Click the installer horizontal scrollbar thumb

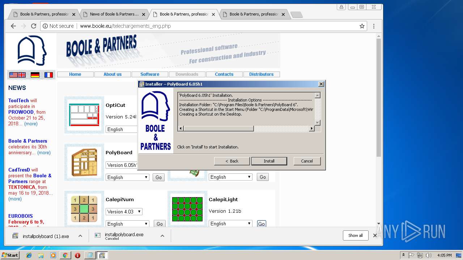point(218,129)
